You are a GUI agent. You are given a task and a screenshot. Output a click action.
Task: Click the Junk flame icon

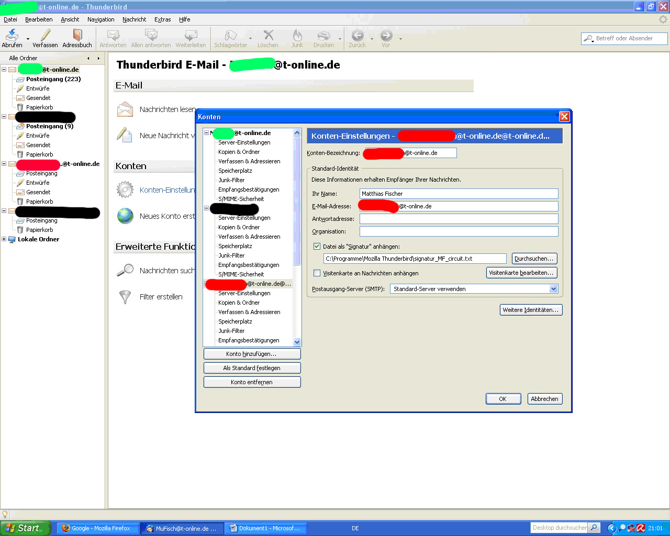pos(297,35)
